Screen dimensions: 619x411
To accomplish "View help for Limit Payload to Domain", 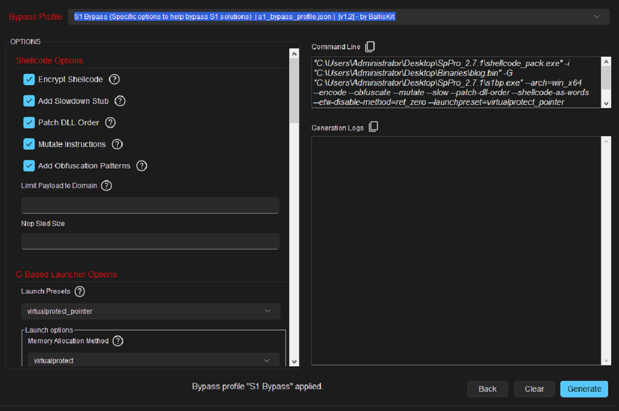I will [106, 185].
